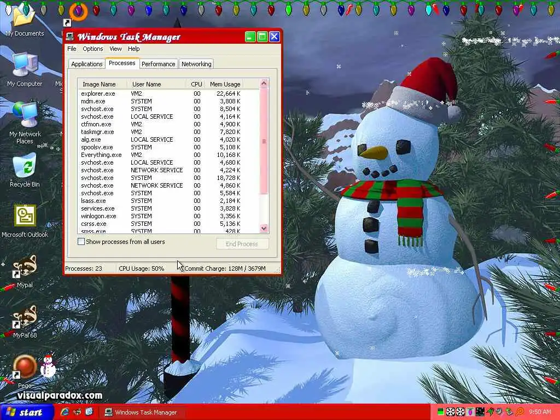
Task: Click the End Process button
Action: point(242,244)
